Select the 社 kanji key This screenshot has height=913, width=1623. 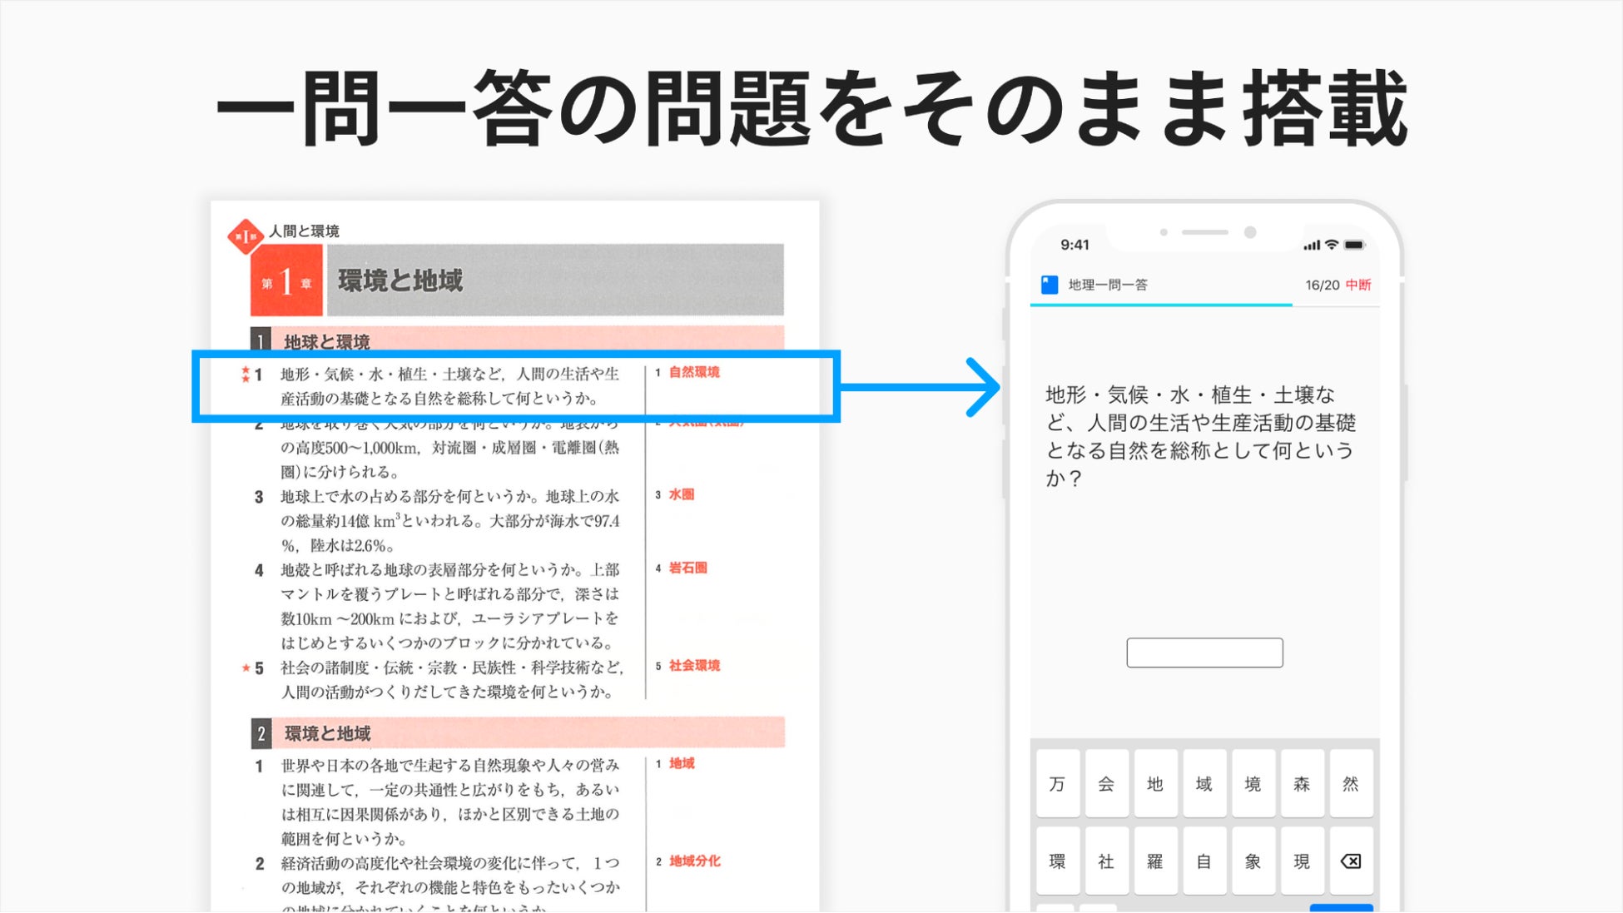tap(1106, 861)
